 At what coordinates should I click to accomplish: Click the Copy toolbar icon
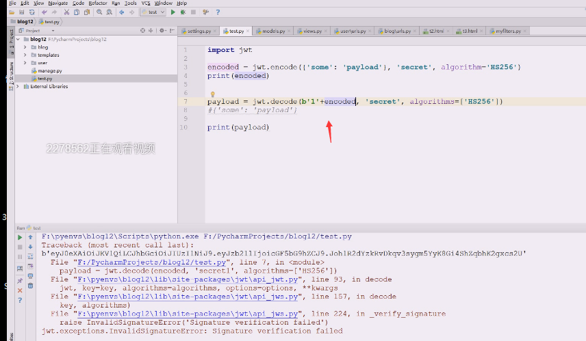[77, 12]
